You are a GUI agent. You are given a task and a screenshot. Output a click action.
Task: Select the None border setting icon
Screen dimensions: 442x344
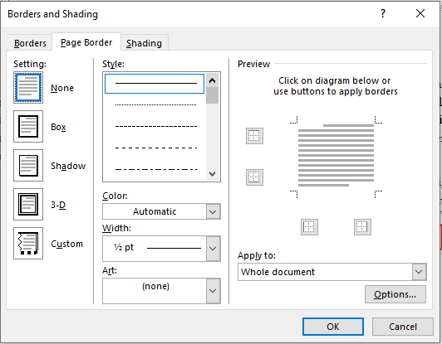[x=28, y=88]
